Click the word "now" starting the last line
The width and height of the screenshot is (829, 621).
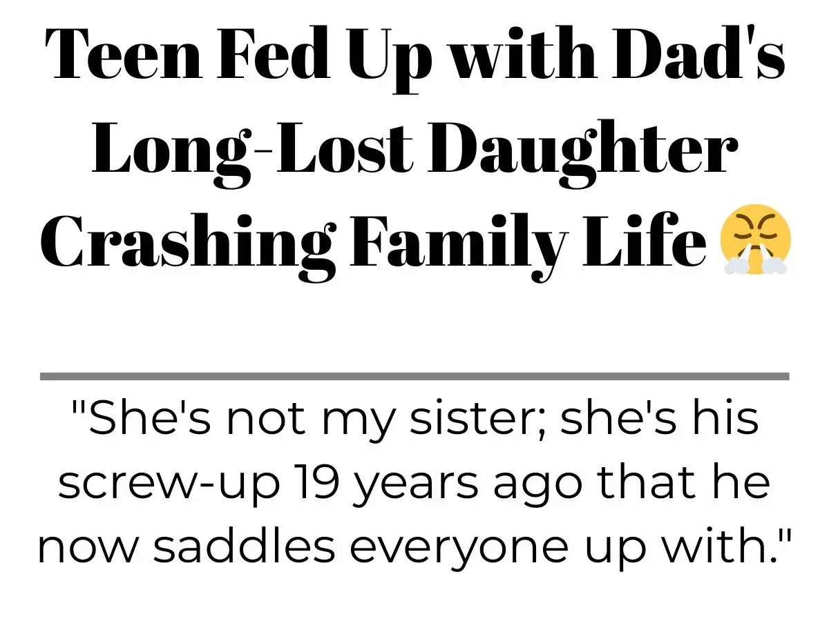[86, 551]
